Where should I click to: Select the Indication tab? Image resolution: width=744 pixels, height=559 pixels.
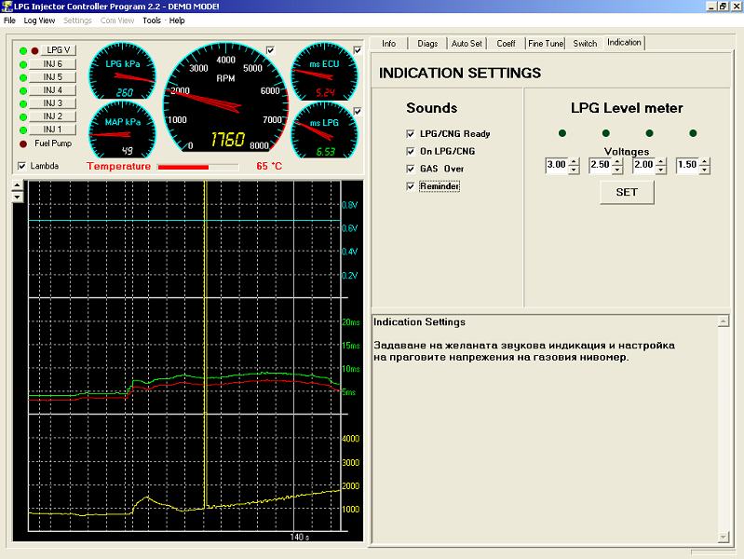coord(624,42)
